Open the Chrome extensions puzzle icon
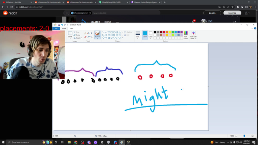 (237, 7)
